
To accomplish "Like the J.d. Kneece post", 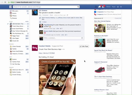I will [x=40, y=15].
